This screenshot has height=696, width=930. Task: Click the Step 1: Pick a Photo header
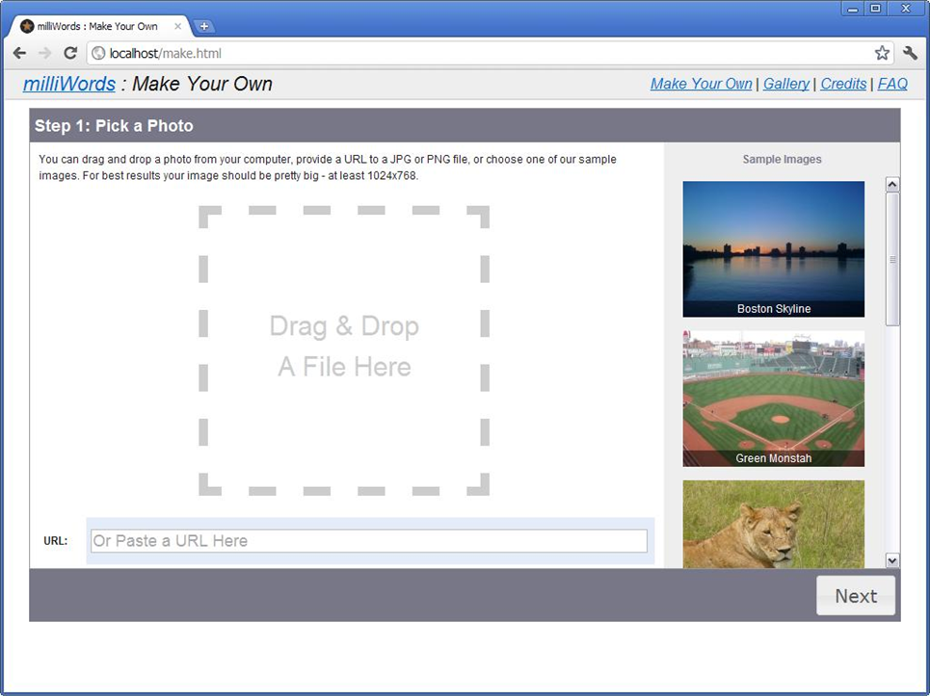click(114, 125)
